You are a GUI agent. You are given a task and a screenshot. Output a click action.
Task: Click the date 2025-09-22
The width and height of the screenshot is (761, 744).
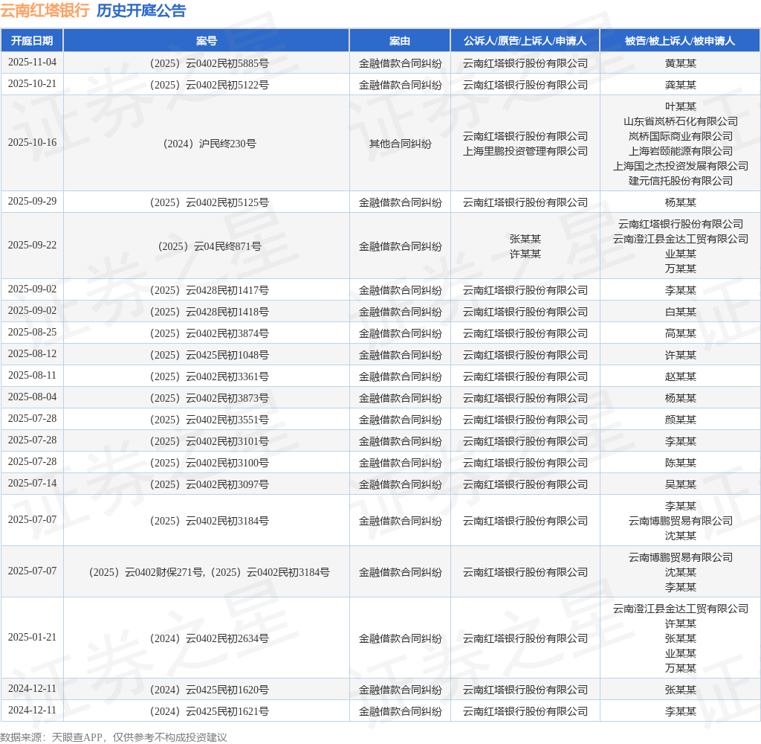coord(32,245)
